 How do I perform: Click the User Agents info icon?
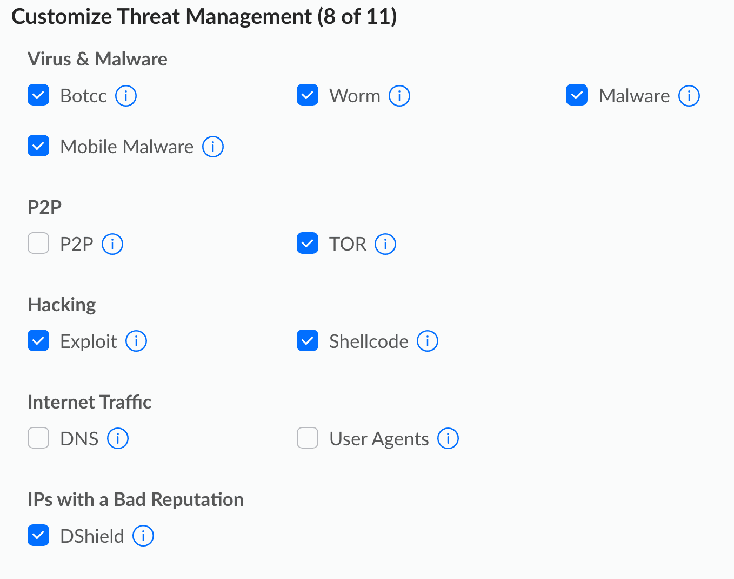tap(448, 439)
